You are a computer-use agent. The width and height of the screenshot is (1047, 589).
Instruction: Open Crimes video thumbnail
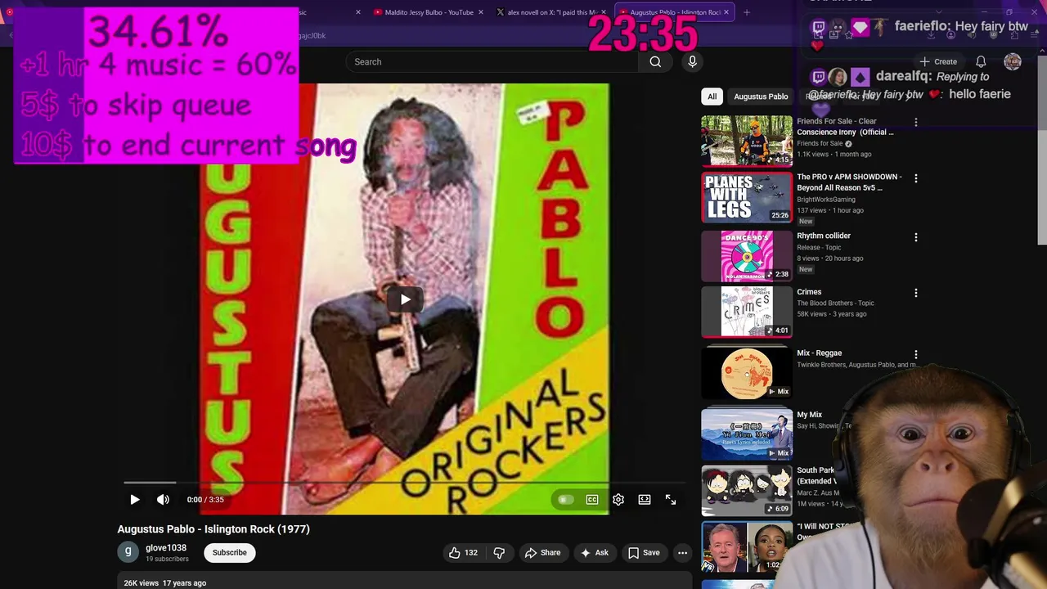747,312
